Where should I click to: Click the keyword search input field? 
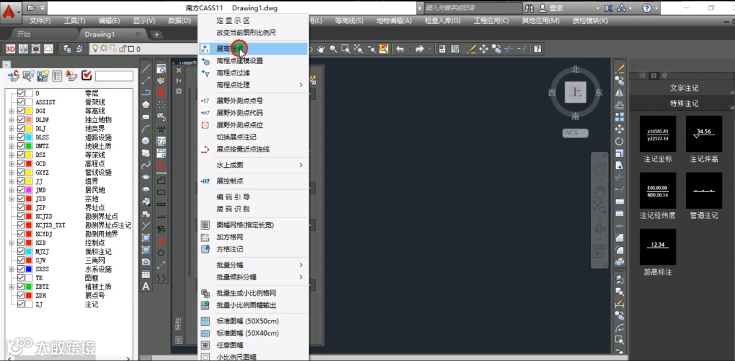(472, 8)
